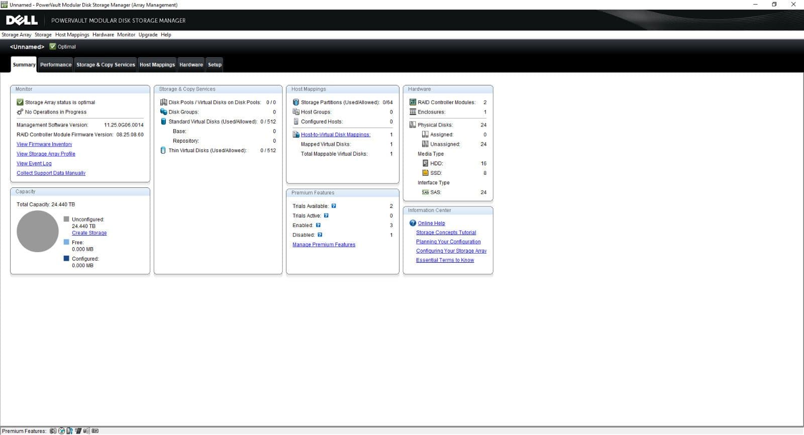
Task: Click the RAID Controller Modules icon
Action: (413, 102)
